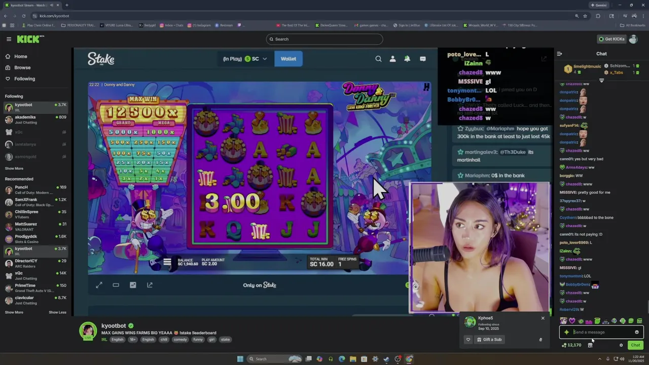Expand Show More under Following
The image size is (649, 365).
tap(14, 168)
